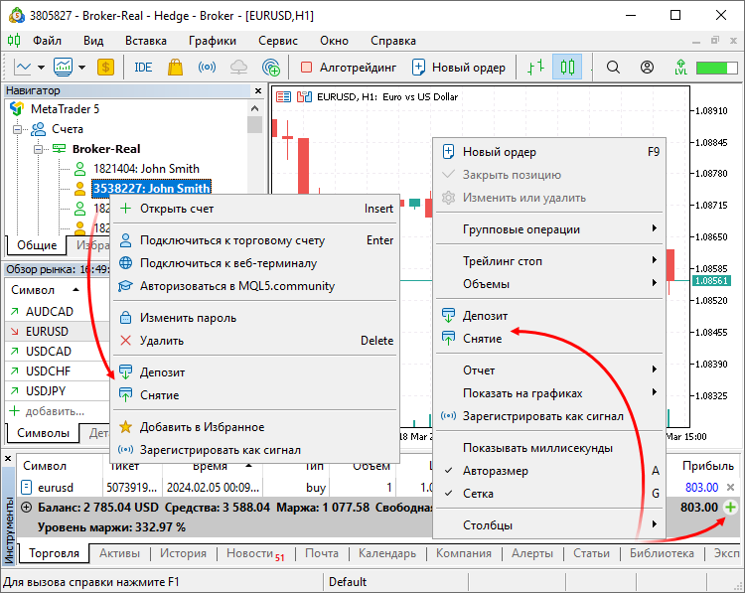This screenshot has width=745, height=593.
Task: Expand the Объемы submenu
Action: (x=549, y=284)
